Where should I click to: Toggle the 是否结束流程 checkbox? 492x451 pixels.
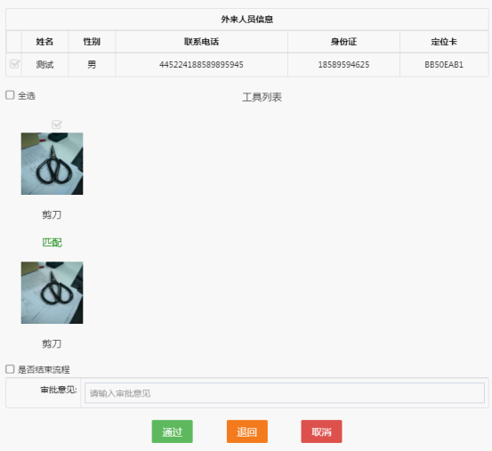coord(10,369)
